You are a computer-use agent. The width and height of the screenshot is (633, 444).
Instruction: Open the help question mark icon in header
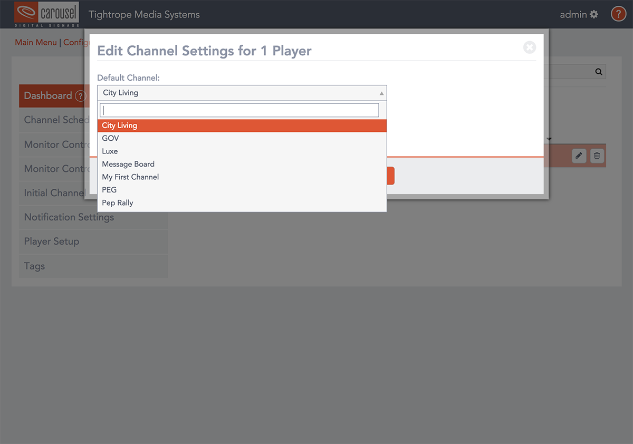pos(618,14)
